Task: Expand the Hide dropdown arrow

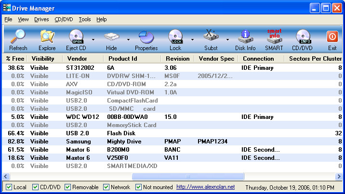Action: coord(128,40)
